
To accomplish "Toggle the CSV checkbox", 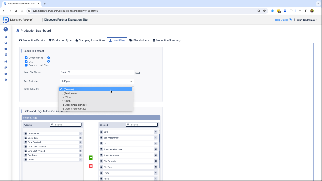I will pos(26,62).
